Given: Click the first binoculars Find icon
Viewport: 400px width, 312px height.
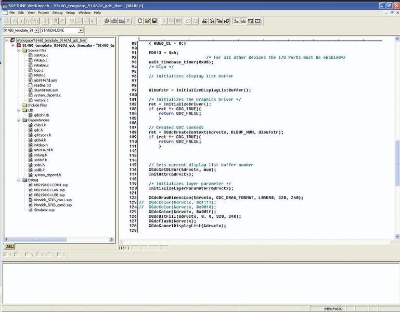Looking at the screenshot, I should click(205, 21).
